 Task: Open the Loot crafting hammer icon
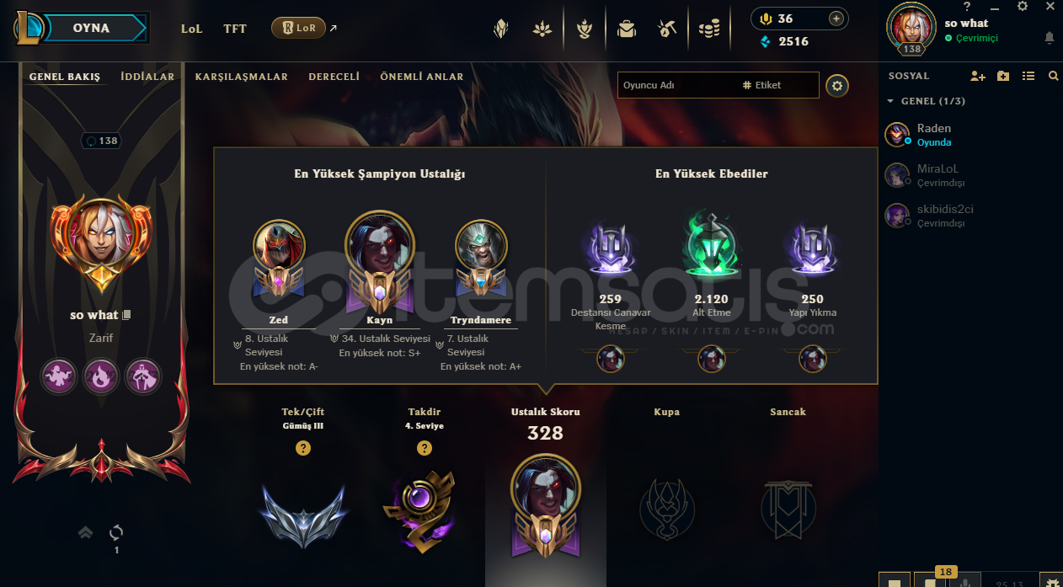pos(668,29)
